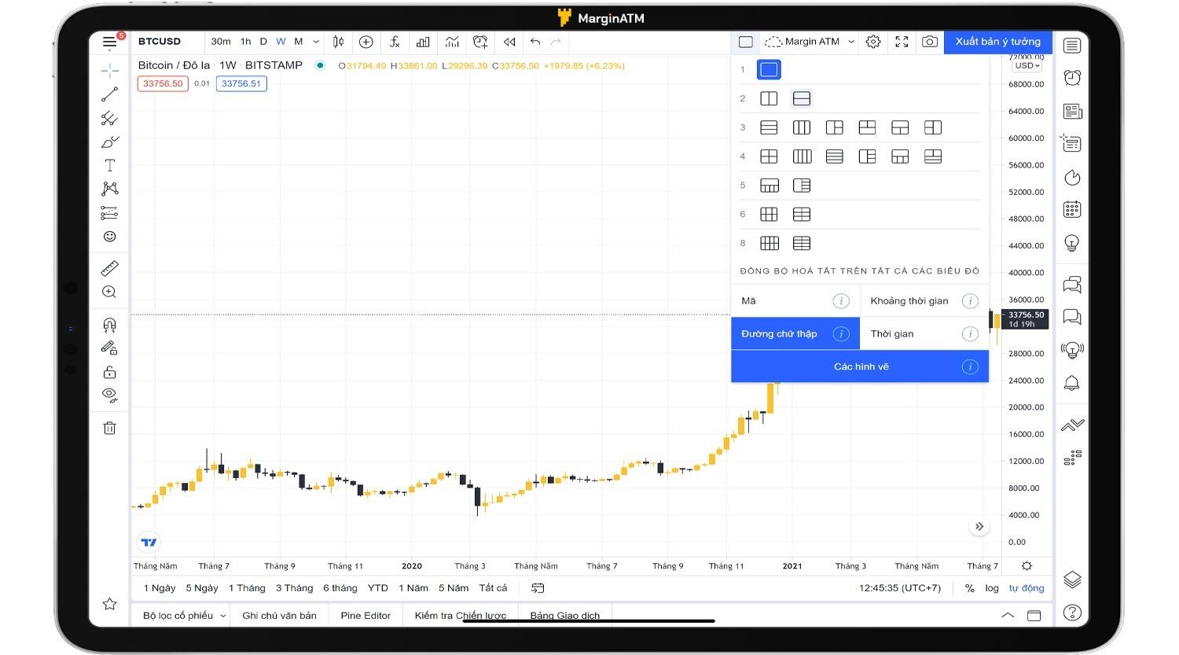The height and width of the screenshot is (655, 1179).
Task: Toggle log scale mode
Action: coord(992,588)
